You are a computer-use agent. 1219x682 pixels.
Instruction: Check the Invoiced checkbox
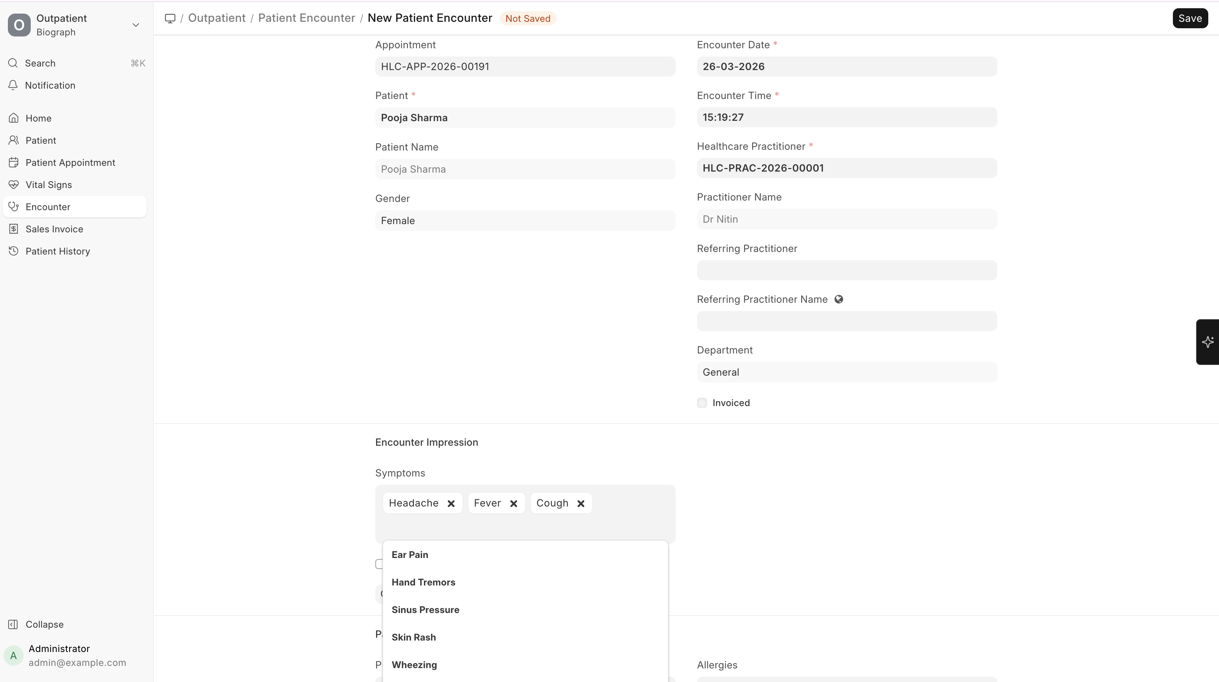click(702, 403)
